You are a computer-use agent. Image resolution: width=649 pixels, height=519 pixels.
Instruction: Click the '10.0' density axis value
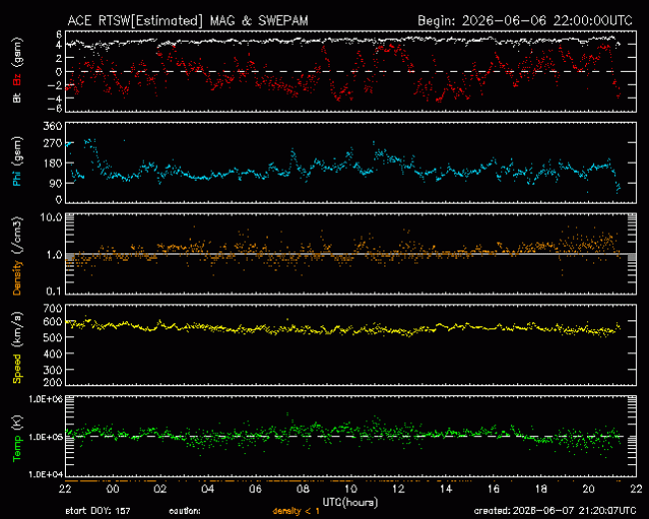(x=51, y=218)
